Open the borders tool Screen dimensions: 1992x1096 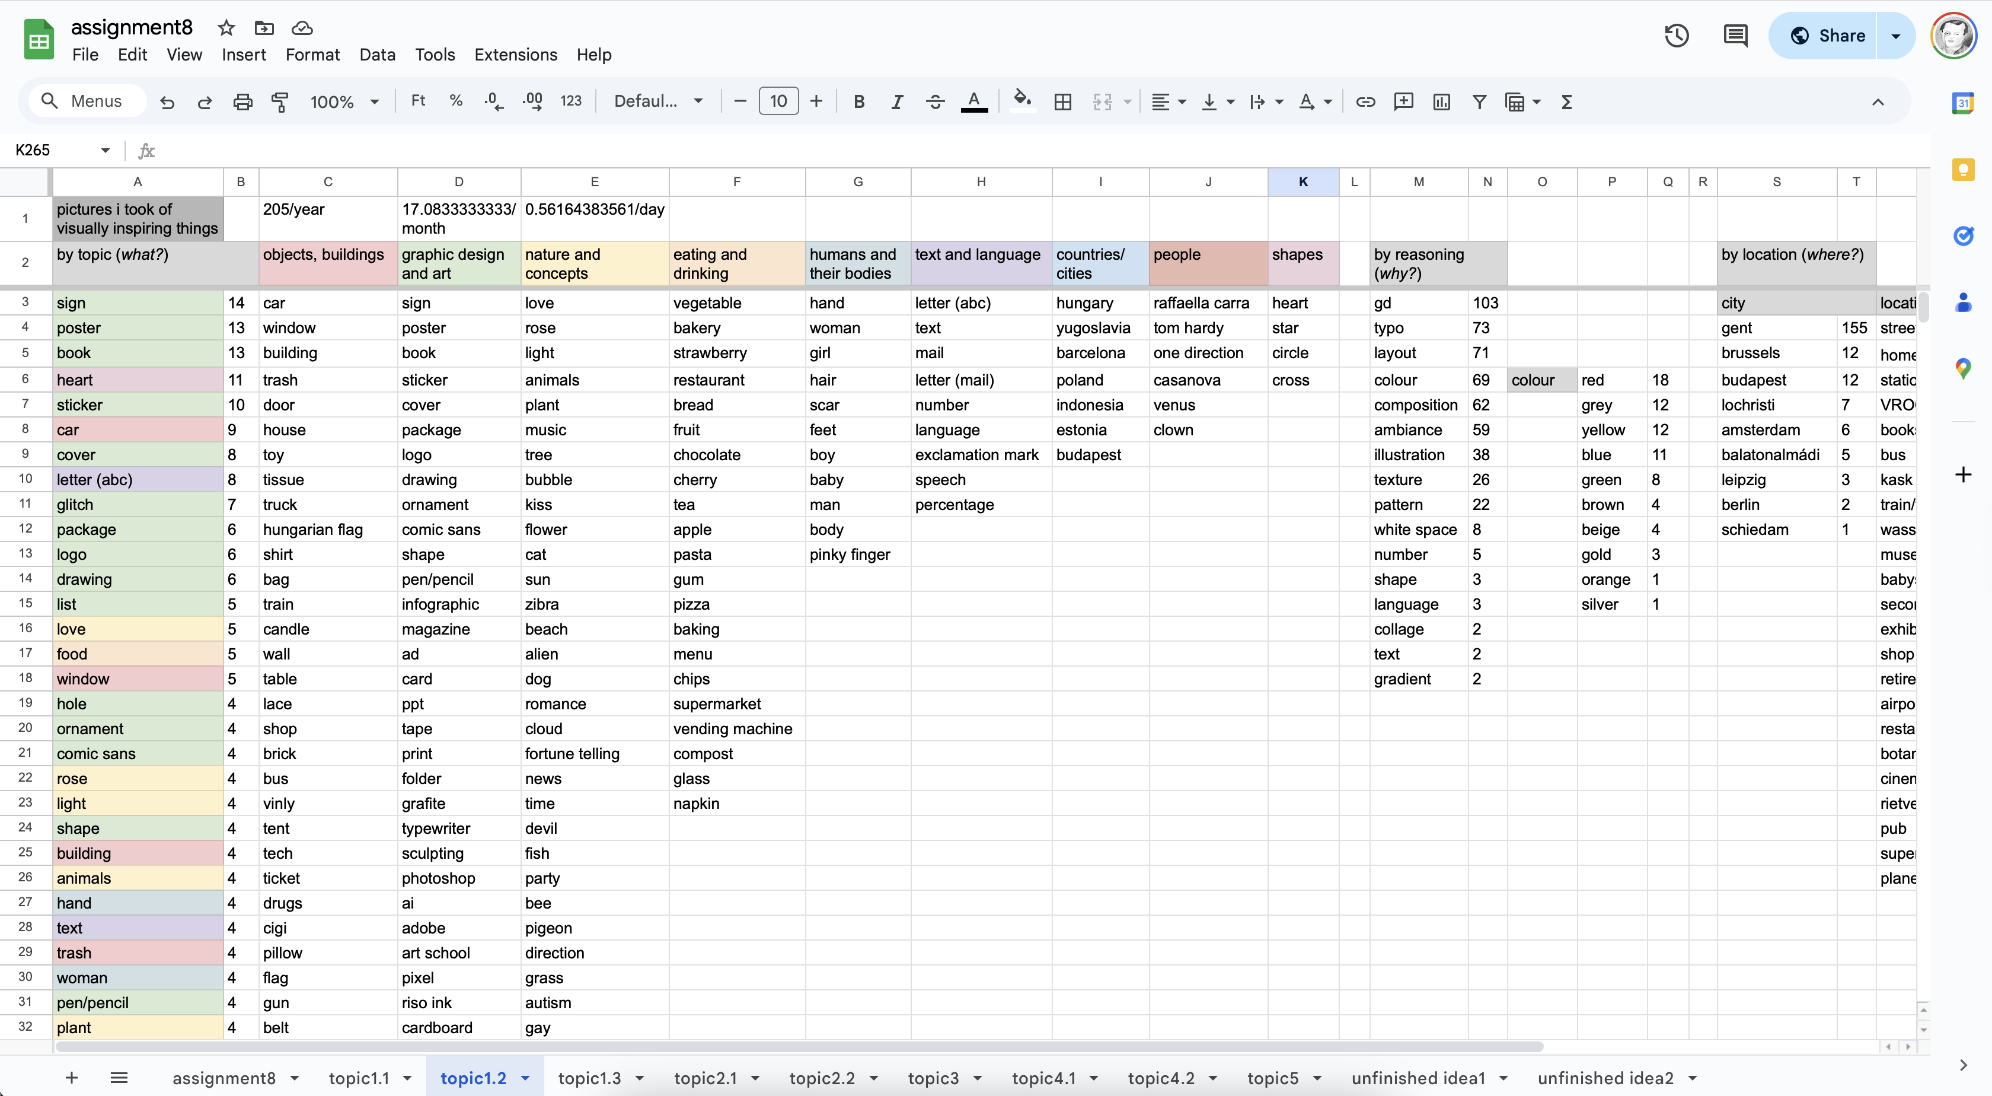1062,101
